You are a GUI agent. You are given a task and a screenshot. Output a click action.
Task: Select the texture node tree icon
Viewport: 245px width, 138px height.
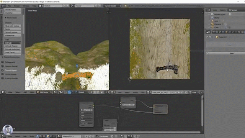[44, 136]
